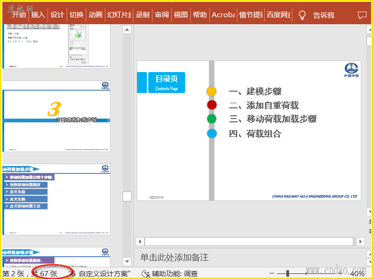Click the text 三、移动荷载加载步骤
The height and width of the screenshot is (279, 373).
pos(273,119)
